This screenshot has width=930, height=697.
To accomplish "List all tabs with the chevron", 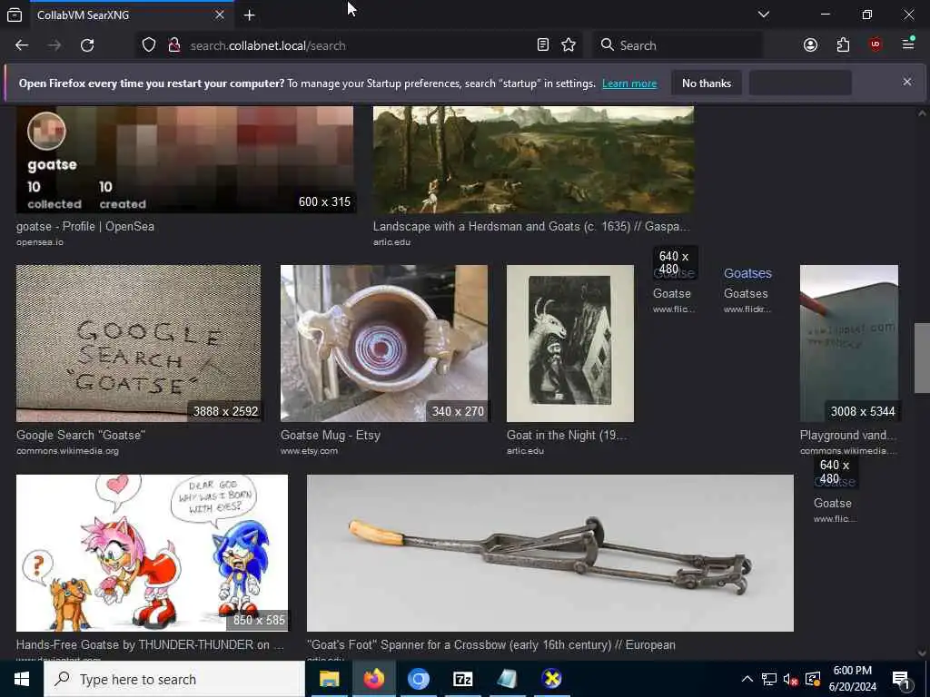I will pyautogui.click(x=764, y=15).
